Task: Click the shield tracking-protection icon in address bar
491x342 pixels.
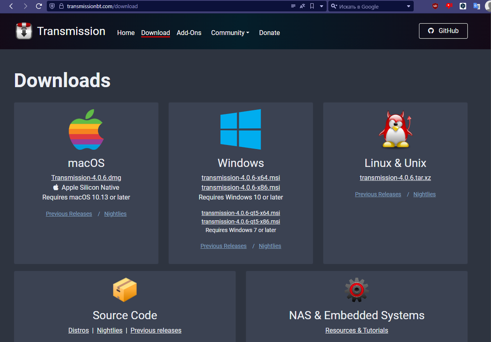Action: click(52, 6)
